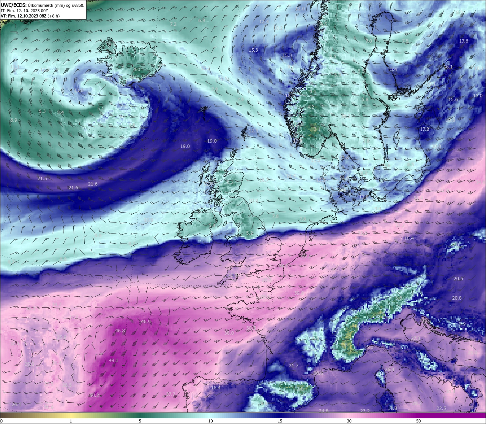
Task: Click the title text 'UWC/ECDS: Úrkomumætti (mm) og uv850.'
Action: [43, 5]
